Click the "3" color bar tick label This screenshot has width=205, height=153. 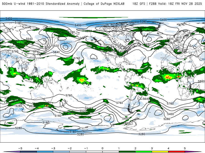152,148
